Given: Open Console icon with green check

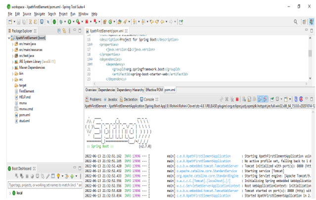Looking at the screenshot, I should [272, 100].
